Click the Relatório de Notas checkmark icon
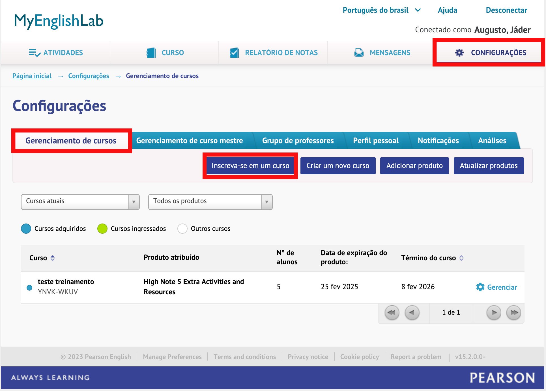The image size is (546, 391). (x=234, y=53)
